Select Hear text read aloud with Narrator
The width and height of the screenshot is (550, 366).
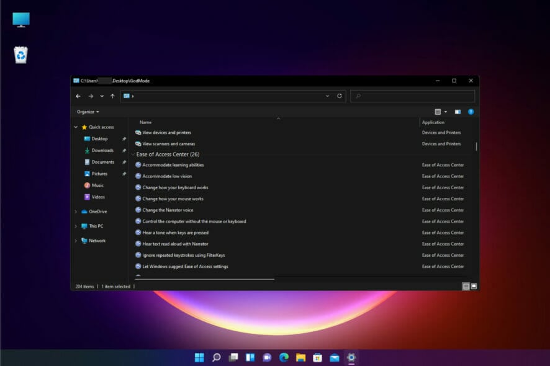click(175, 244)
